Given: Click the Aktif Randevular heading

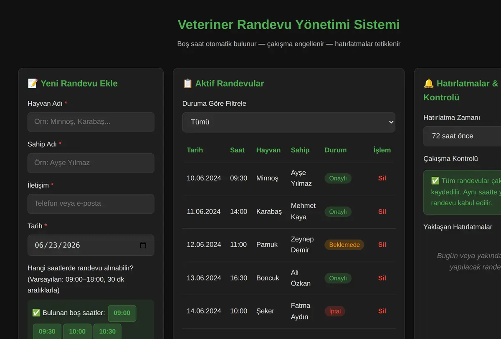Looking at the screenshot, I should (223, 83).
